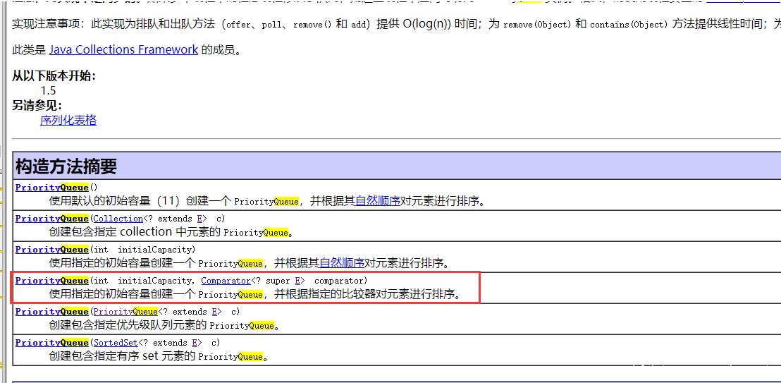Click type parameter E after Comparator<? super
The width and height of the screenshot is (781, 383).
pos(298,281)
